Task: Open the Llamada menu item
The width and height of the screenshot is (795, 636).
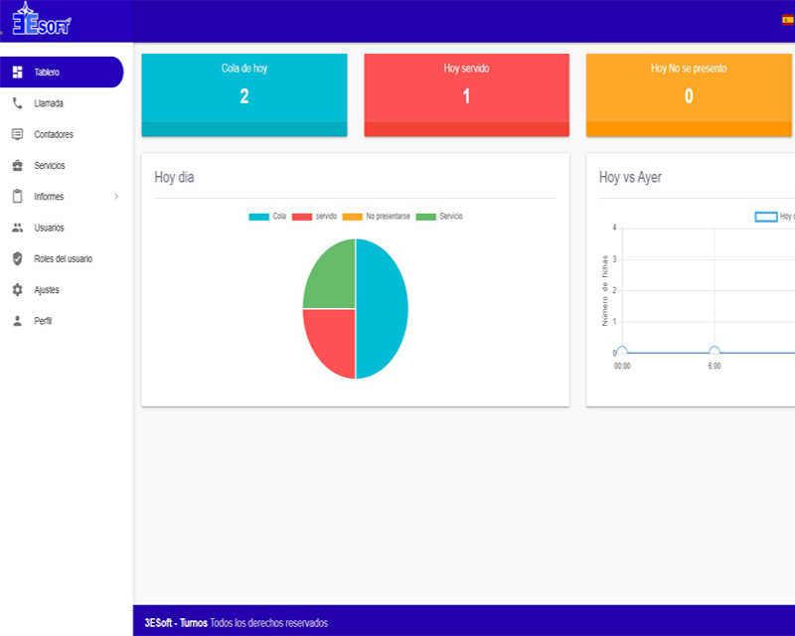Action: pyautogui.click(x=49, y=103)
